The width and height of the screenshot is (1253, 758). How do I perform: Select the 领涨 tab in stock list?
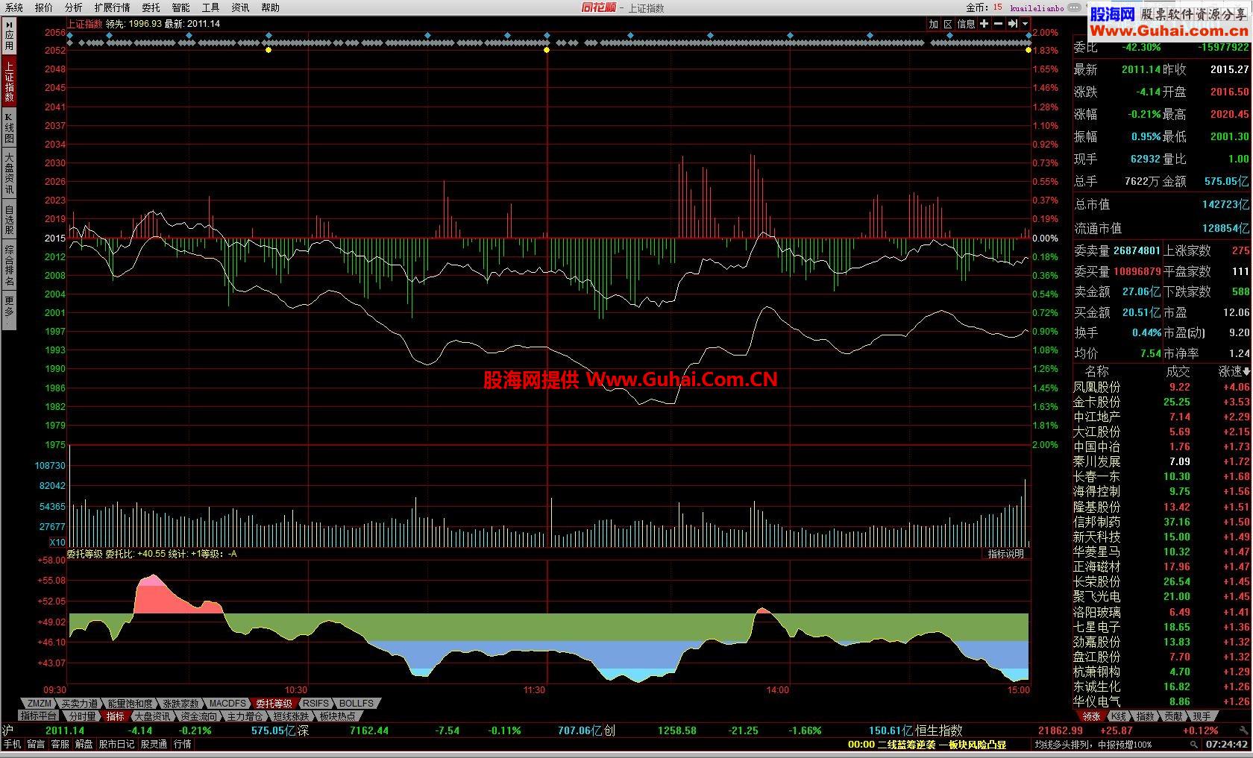tap(1091, 716)
